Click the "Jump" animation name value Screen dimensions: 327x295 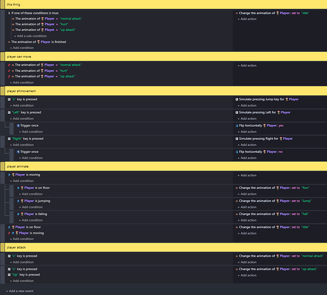click(306, 201)
